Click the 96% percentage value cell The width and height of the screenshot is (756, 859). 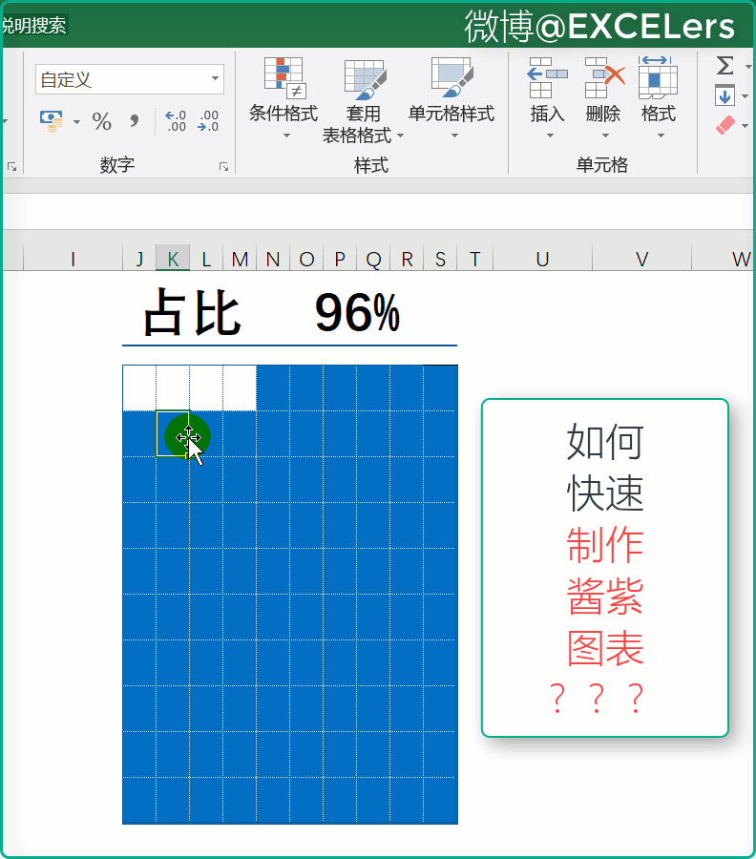(357, 313)
